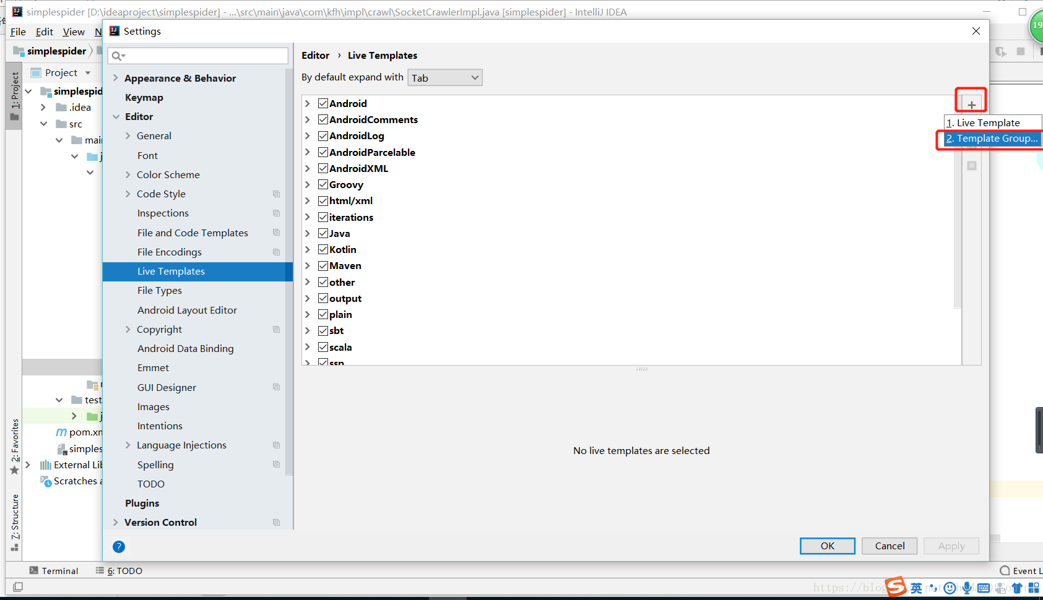The width and height of the screenshot is (1043, 600).
Task: Click the search magnifier icon in Settings
Action: [x=118, y=56]
